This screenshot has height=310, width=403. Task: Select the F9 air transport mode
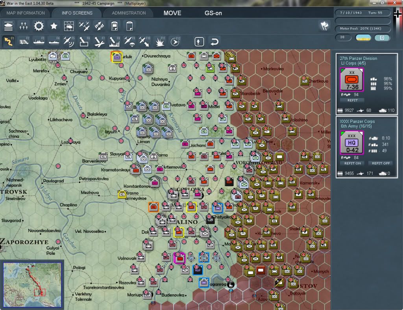coord(129,42)
